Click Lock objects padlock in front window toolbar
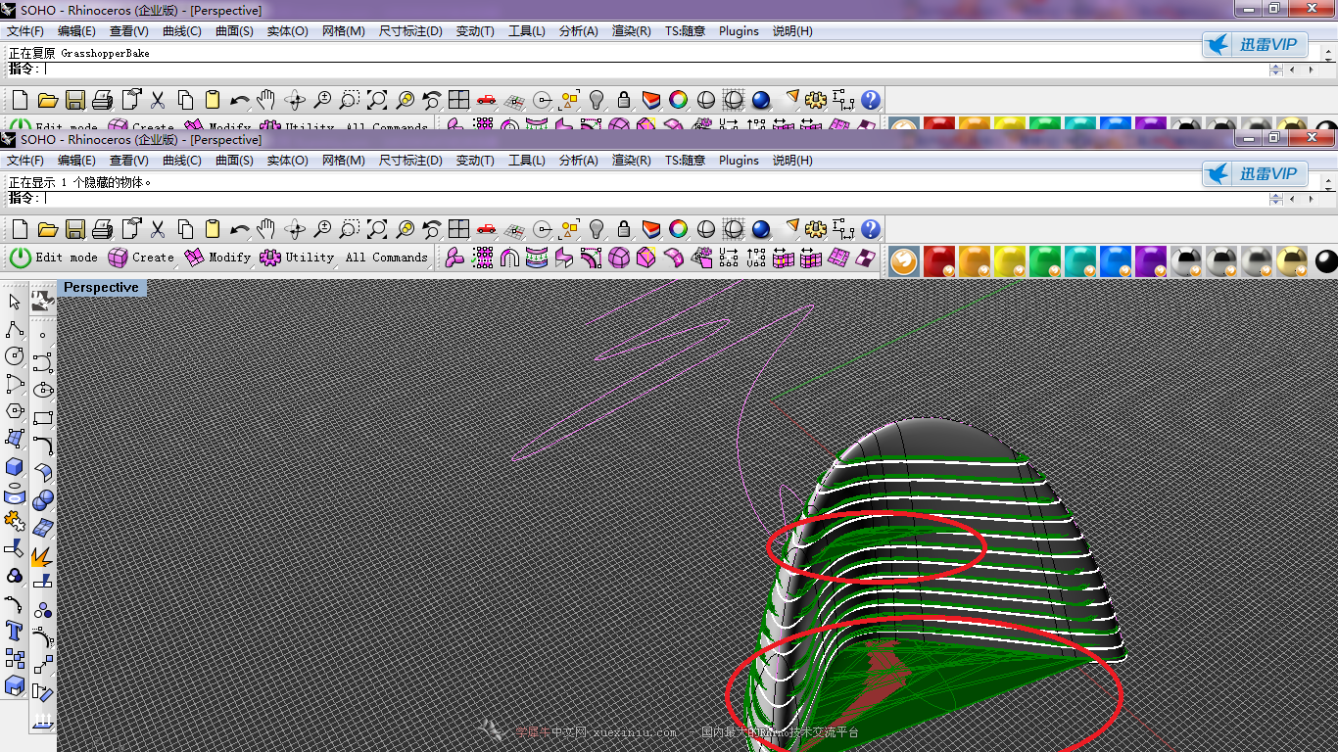This screenshot has width=1338, height=752. pyautogui.click(x=624, y=229)
